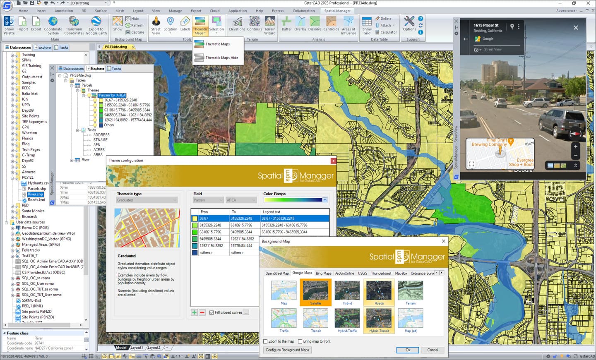Open the Coordinate System tool
The height and width of the screenshot is (360, 596).
(53, 25)
